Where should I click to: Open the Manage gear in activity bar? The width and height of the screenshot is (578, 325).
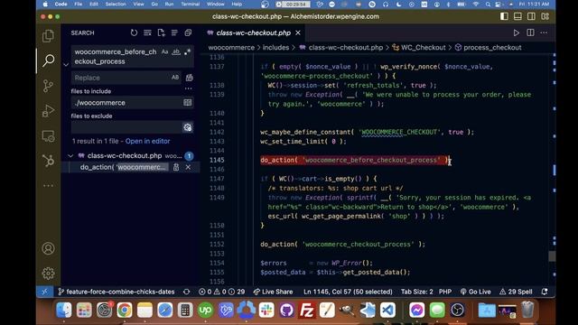pos(48,274)
